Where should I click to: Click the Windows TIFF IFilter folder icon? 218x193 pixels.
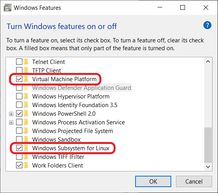coord(26,157)
